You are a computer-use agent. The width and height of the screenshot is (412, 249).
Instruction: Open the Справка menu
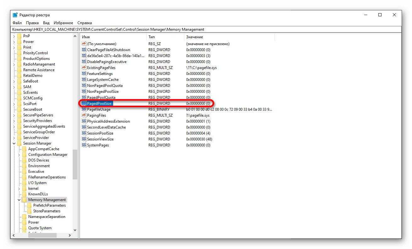(x=84, y=23)
